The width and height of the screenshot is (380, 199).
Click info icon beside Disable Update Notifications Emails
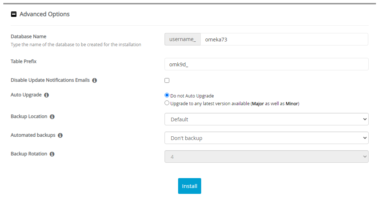point(95,80)
